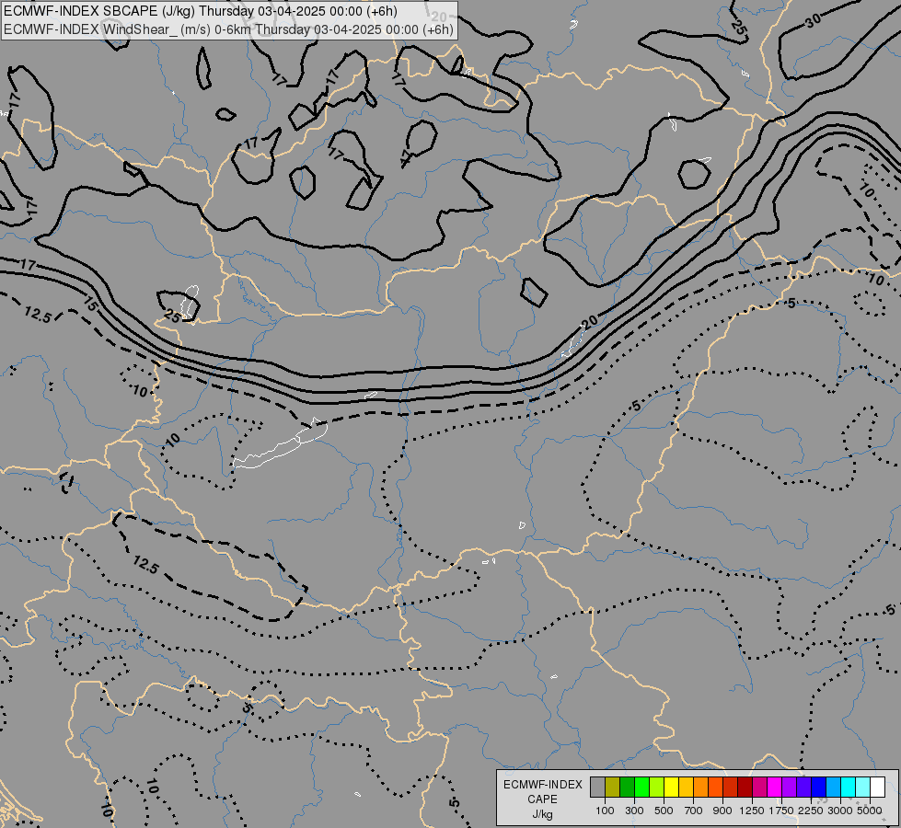Select the white swatch at legend end
The height and width of the screenshot is (828, 901).
click(877, 788)
